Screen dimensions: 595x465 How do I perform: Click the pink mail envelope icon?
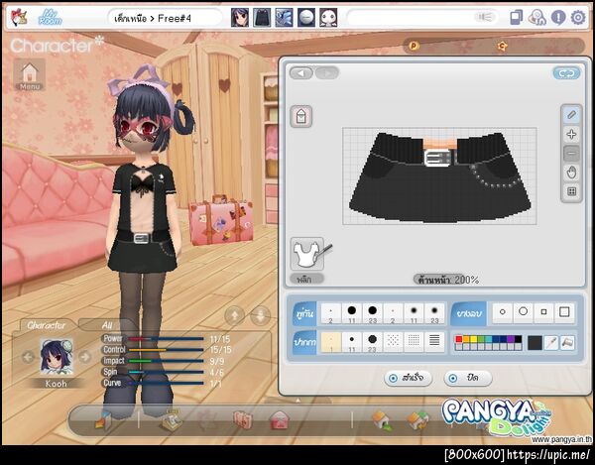tap(279, 420)
